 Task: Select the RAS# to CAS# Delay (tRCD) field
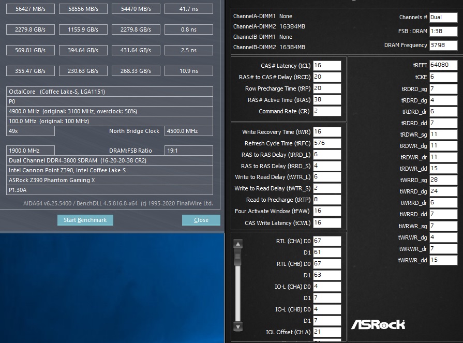(x=327, y=77)
